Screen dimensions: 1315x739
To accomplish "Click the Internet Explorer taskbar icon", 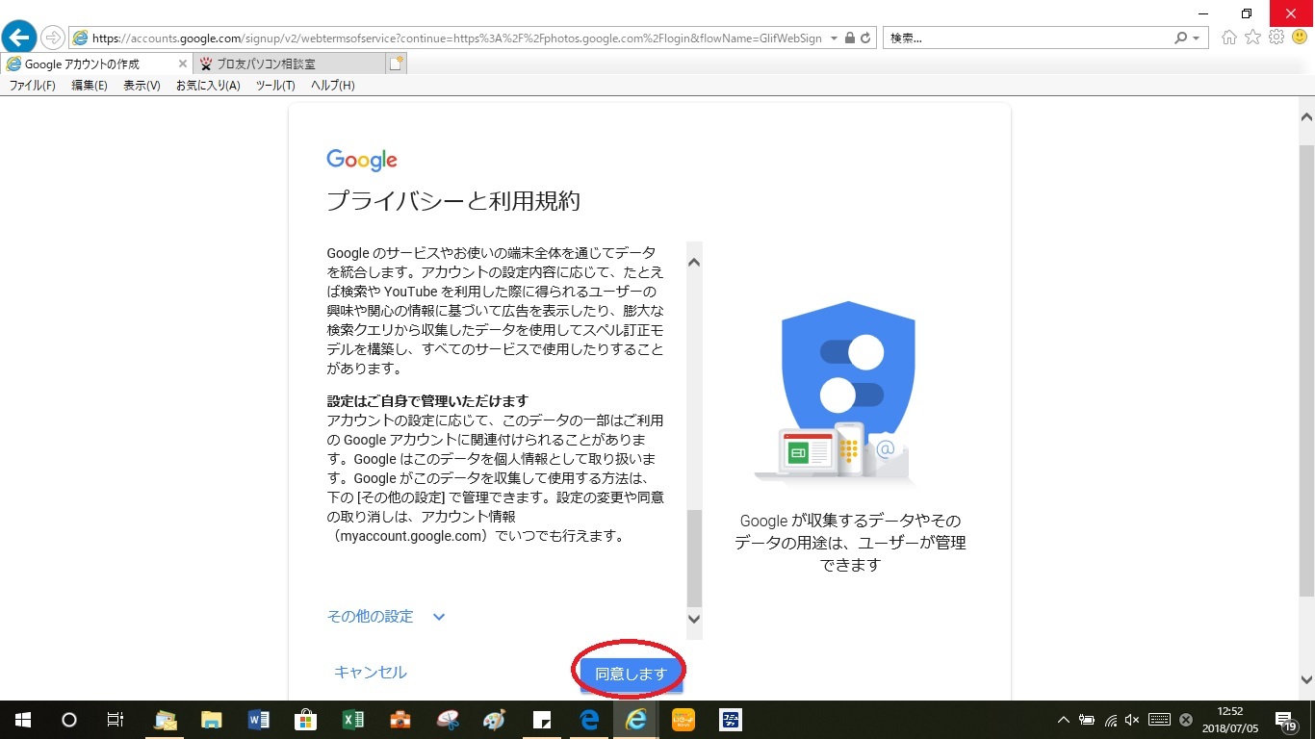I will [x=635, y=720].
